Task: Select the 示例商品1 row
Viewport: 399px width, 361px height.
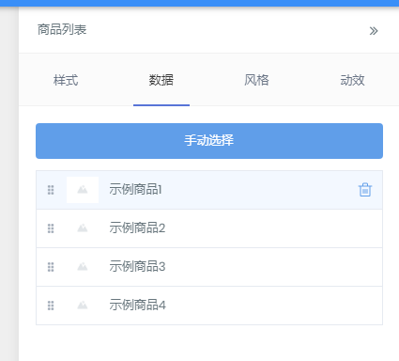Action: pos(209,190)
